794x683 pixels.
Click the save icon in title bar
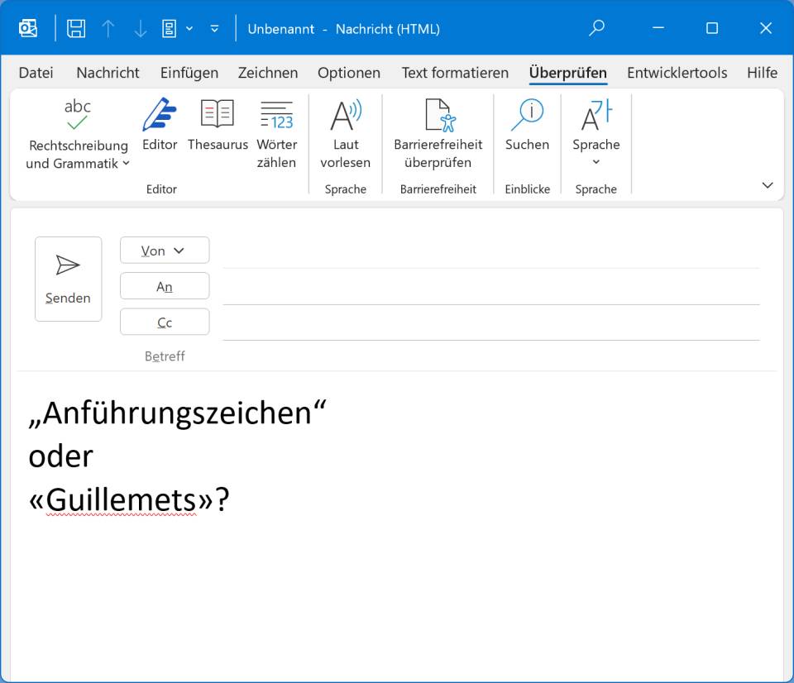pyautogui.click(x=76, y=29)
